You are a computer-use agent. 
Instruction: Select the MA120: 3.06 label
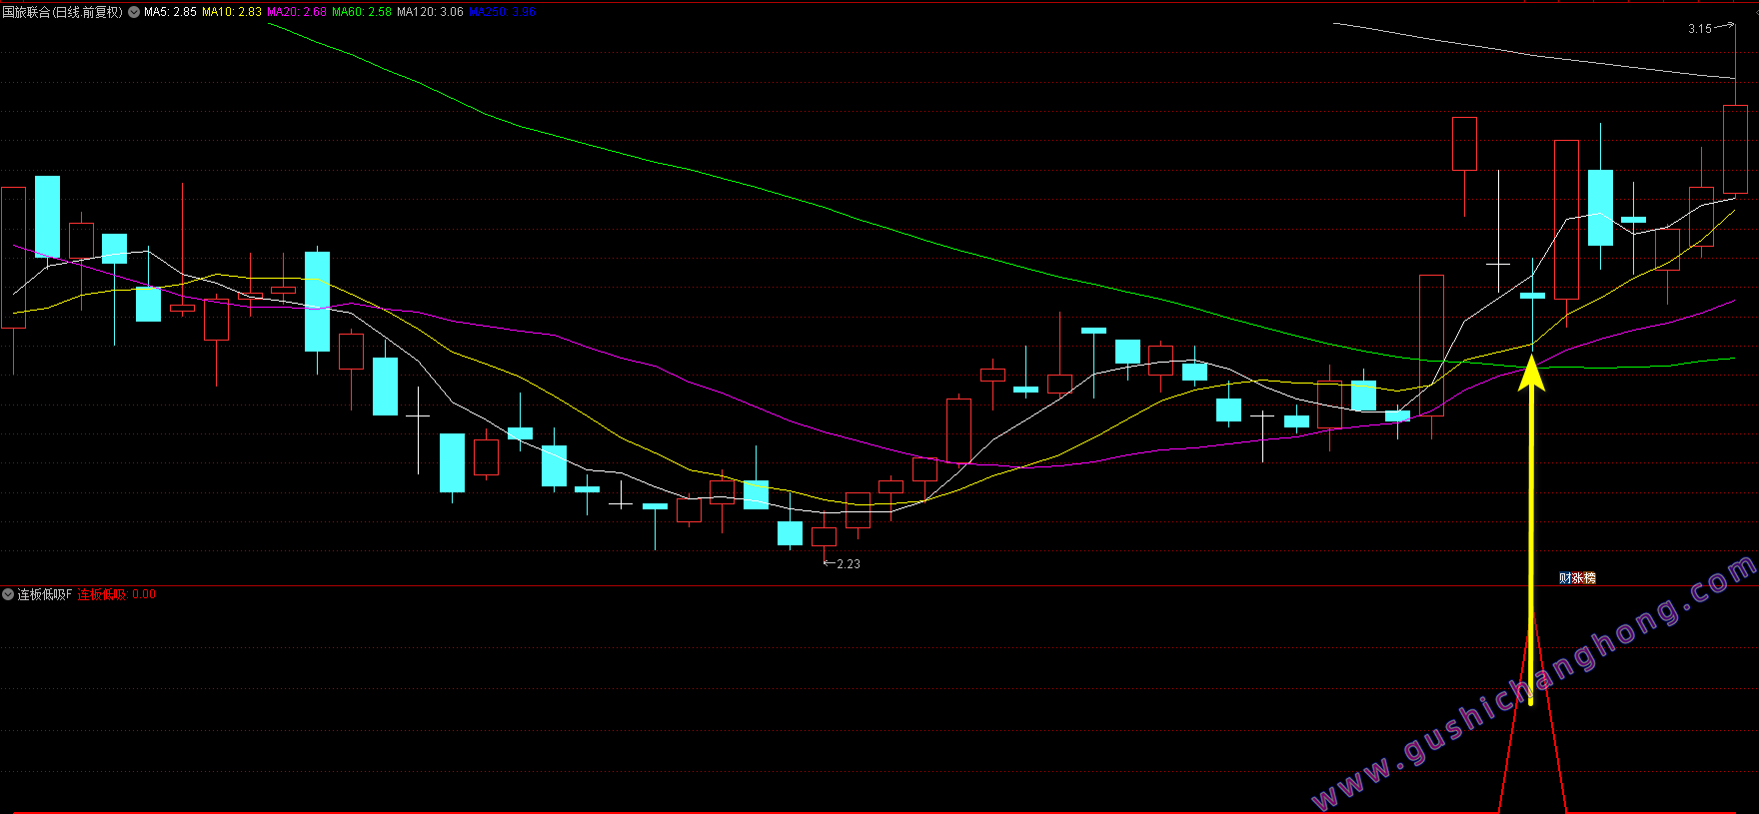430,12
